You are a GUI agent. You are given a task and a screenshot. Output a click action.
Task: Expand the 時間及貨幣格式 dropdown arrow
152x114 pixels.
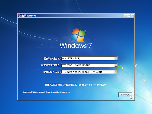tap(116, 65)
